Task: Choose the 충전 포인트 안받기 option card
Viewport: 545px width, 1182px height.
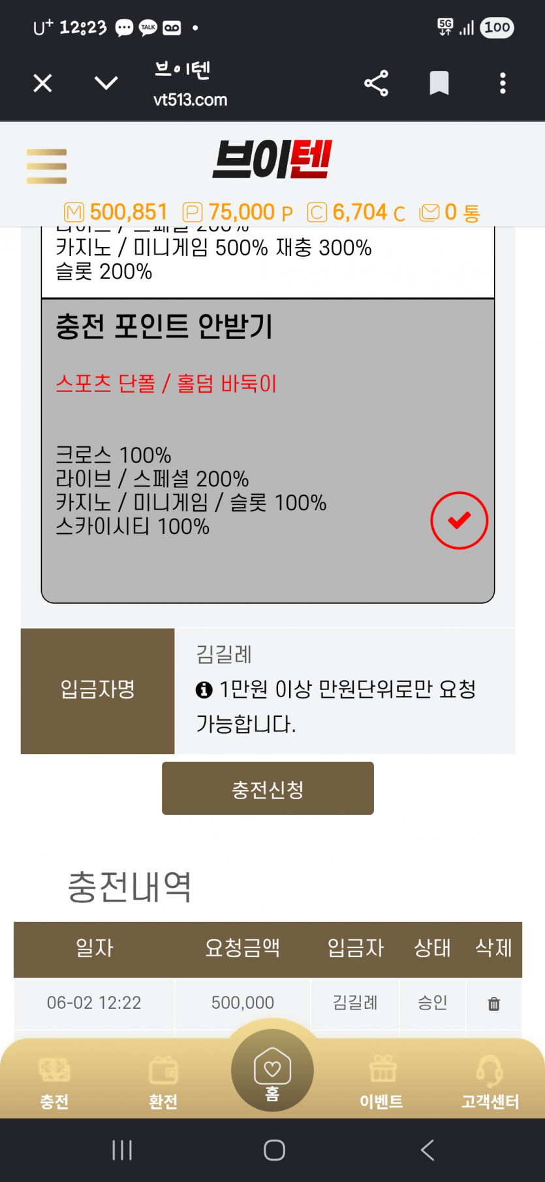Action: pyautogui.click(x=268, y=451)
